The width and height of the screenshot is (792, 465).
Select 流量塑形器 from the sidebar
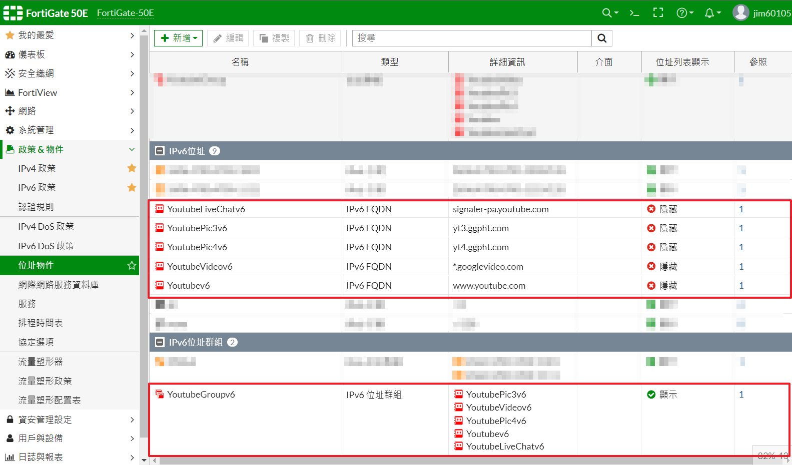[41, 362]
